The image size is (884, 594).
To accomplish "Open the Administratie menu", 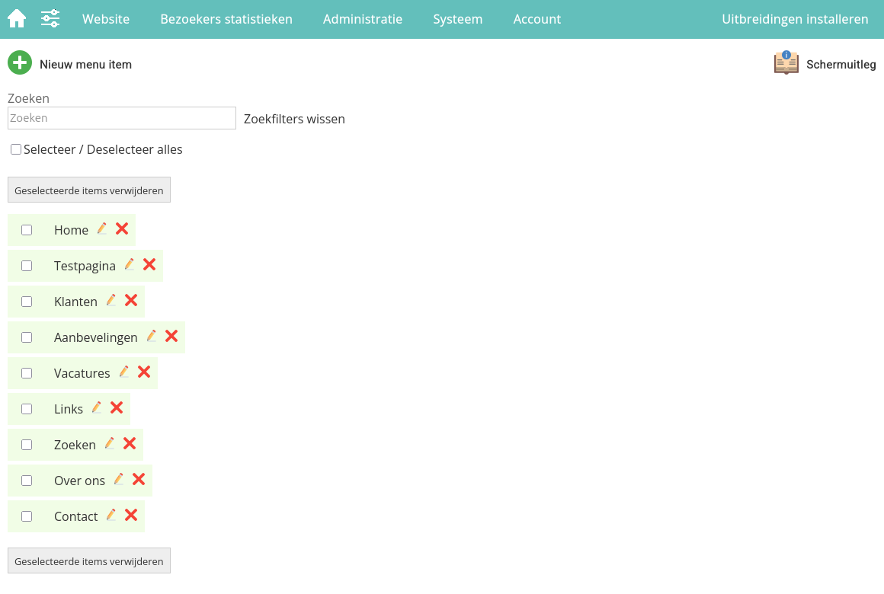I will 363,19.
